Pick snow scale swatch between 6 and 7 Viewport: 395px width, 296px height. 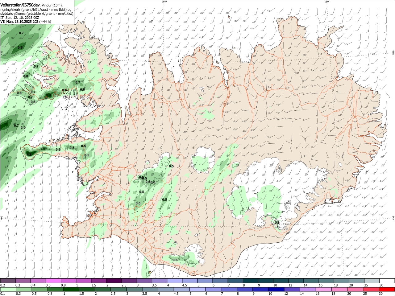pos(220,281)
